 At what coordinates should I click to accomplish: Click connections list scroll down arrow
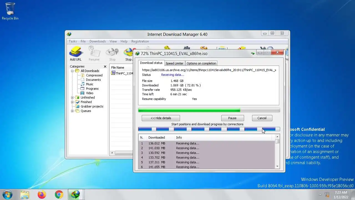pyautogui.click(x=277, y=166)
